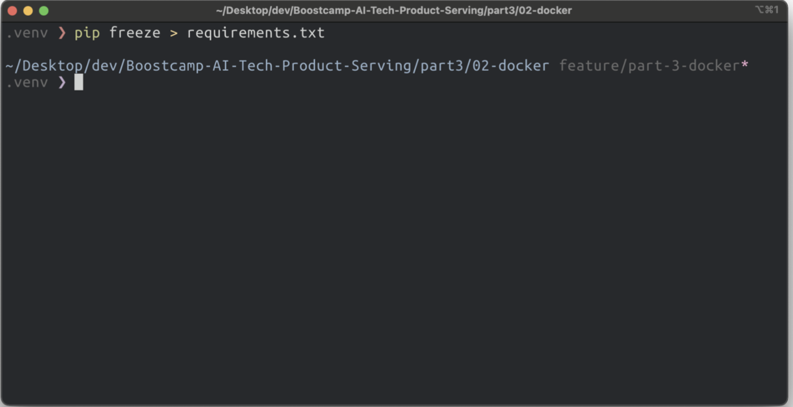Click the > redirect operator in the command
The image size is (793, 407).
[x=174, y=33]
